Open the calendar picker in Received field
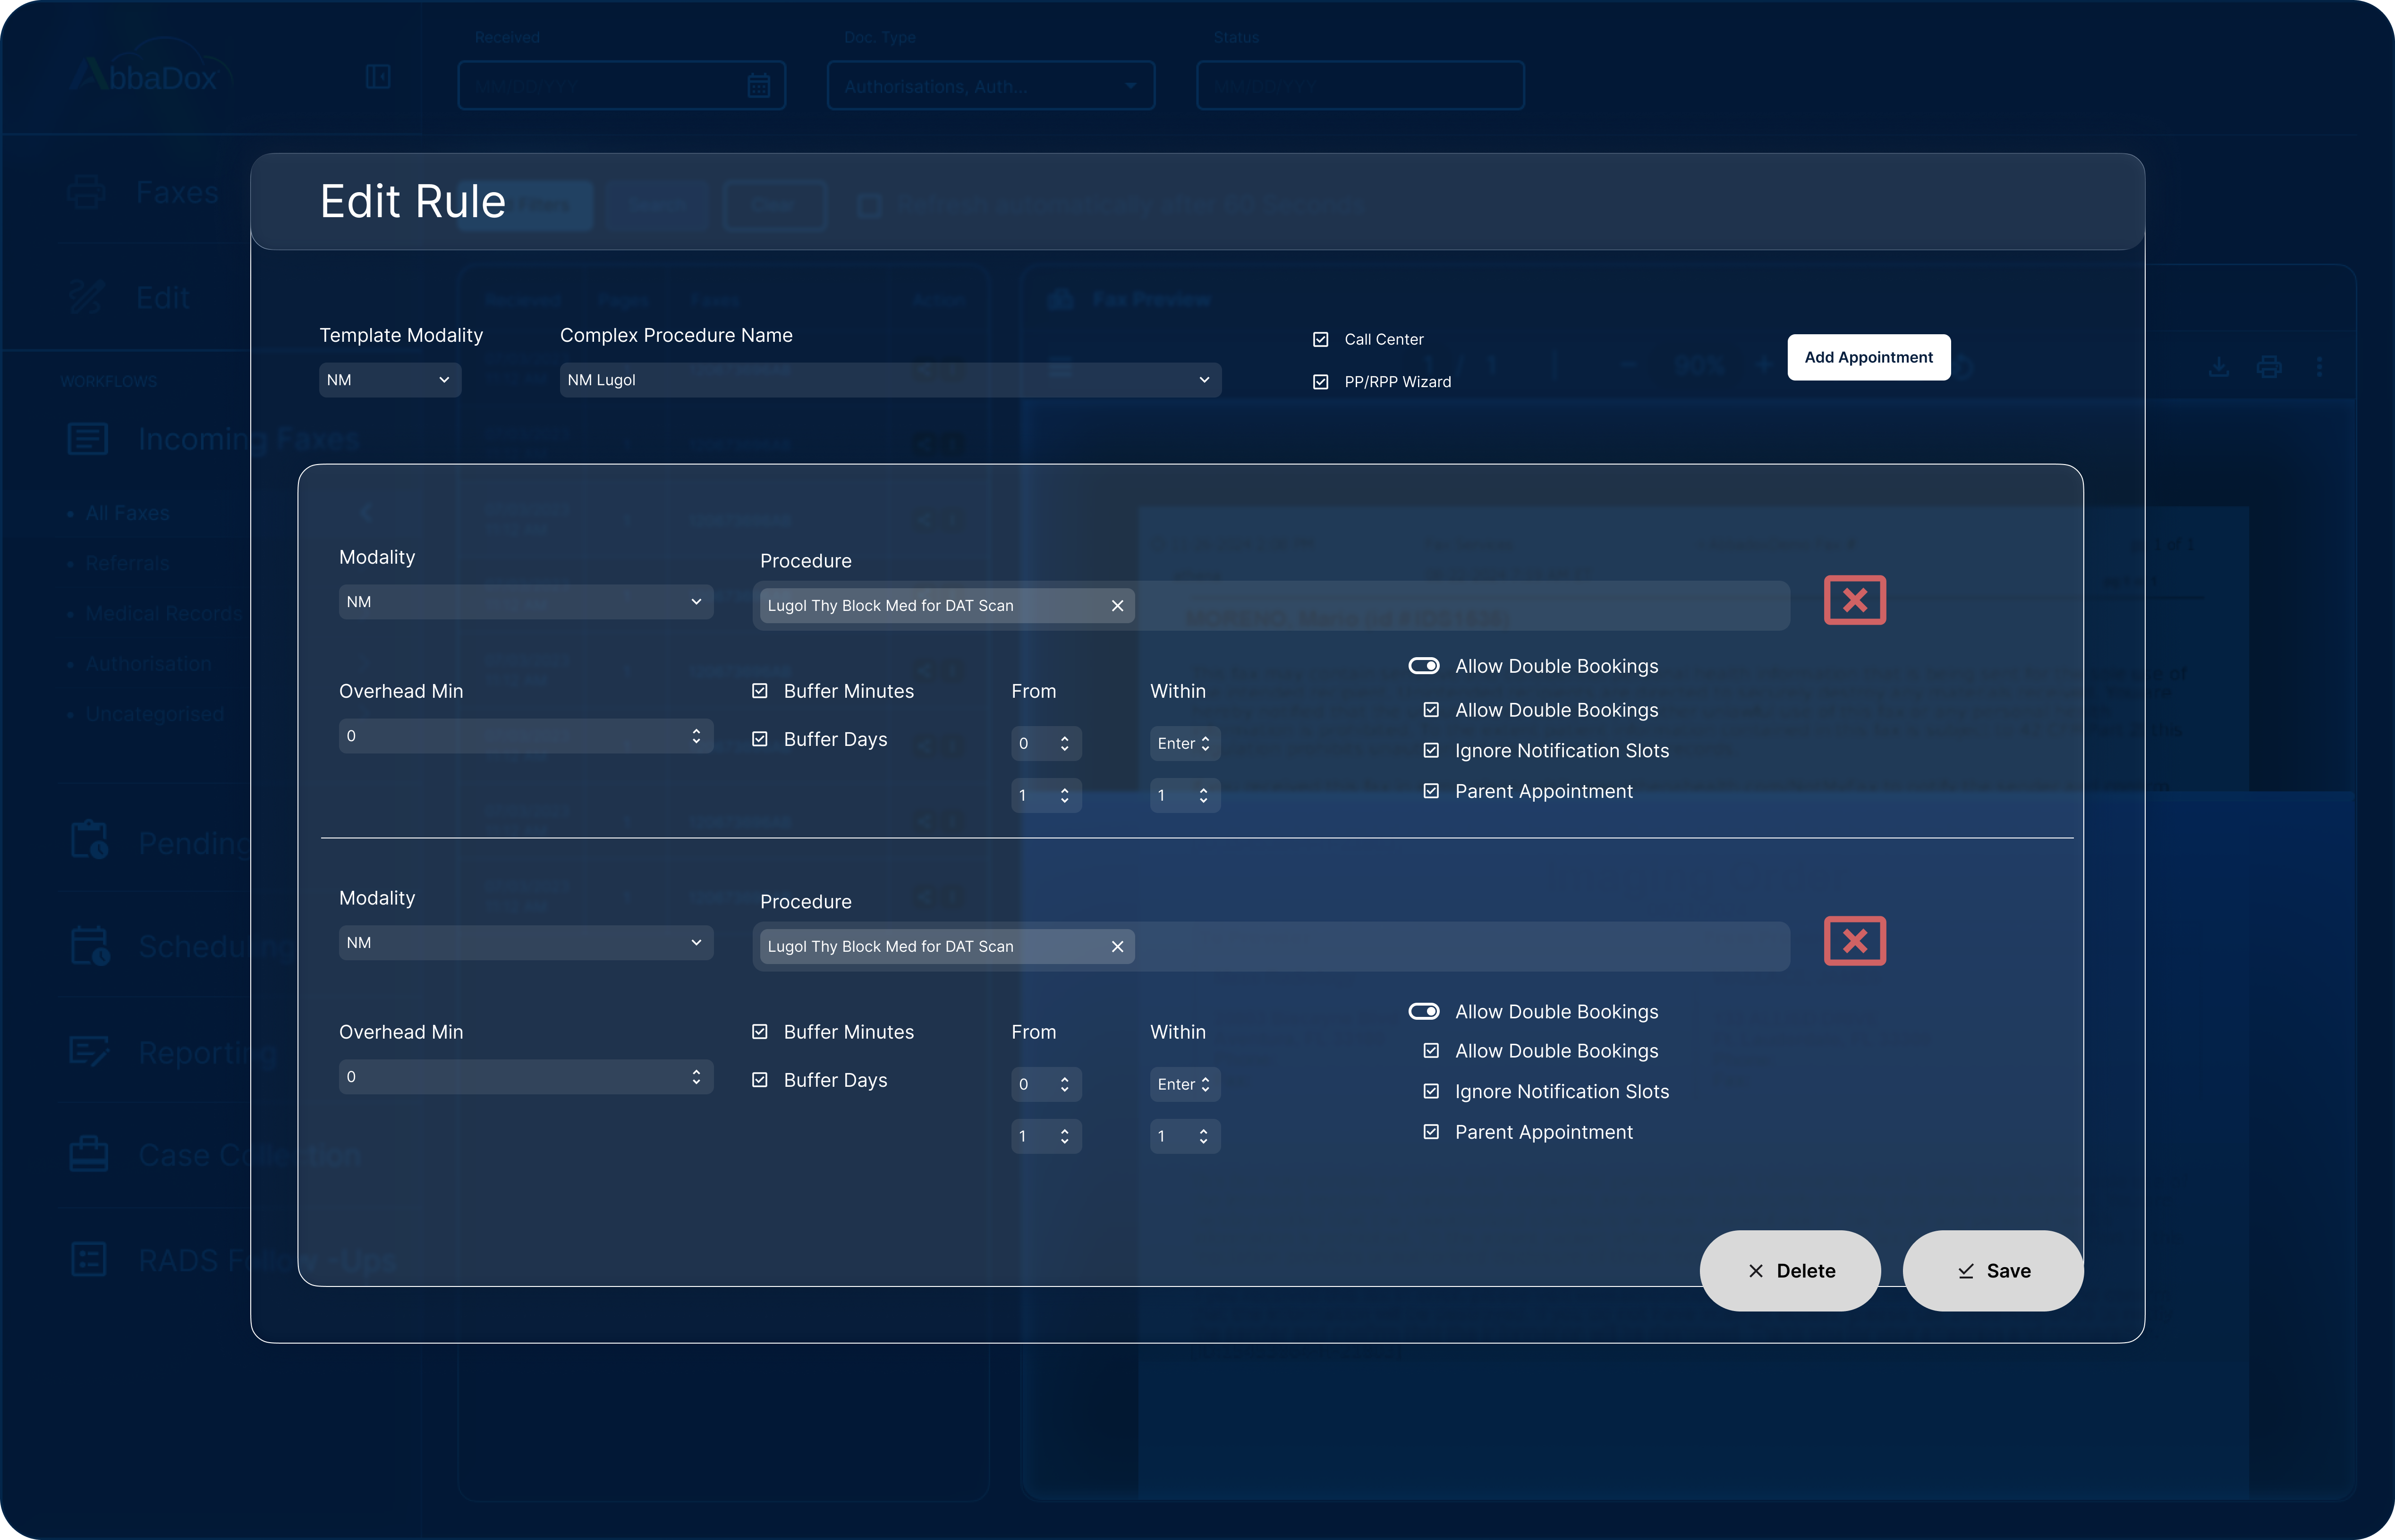Image resolution: width=2395 pixels, height=1540 pixels. point(759,85)
